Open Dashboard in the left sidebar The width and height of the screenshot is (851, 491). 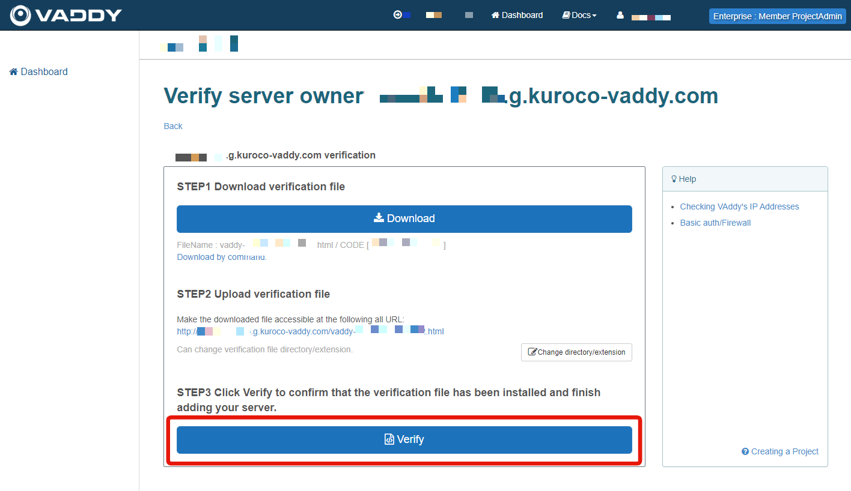pos(38,71)
